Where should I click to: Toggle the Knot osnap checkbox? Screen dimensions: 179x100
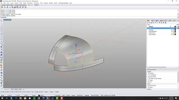pos(39,92)
